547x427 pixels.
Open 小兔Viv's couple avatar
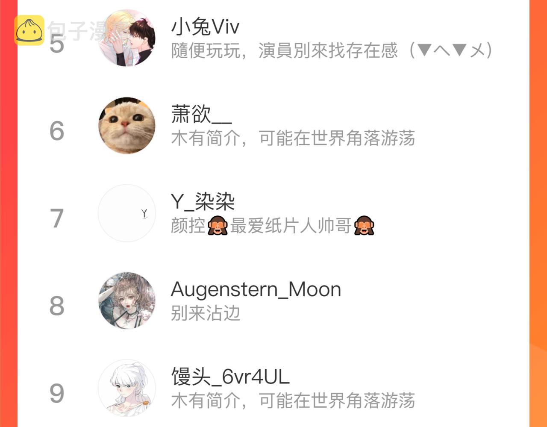click(x=127, y=38)
